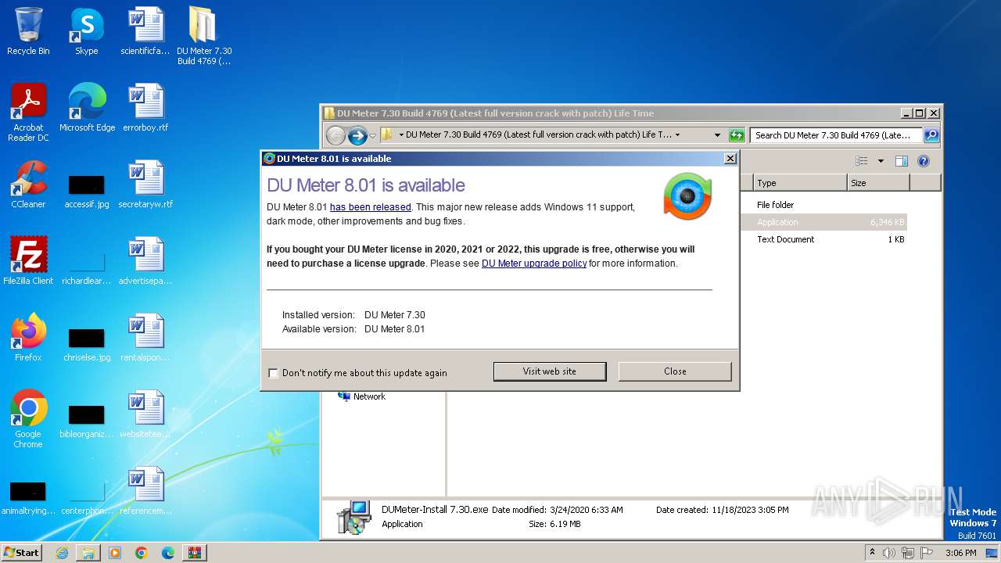
Task: Click Explorer back navigation arrow
Action: point(335,135)
